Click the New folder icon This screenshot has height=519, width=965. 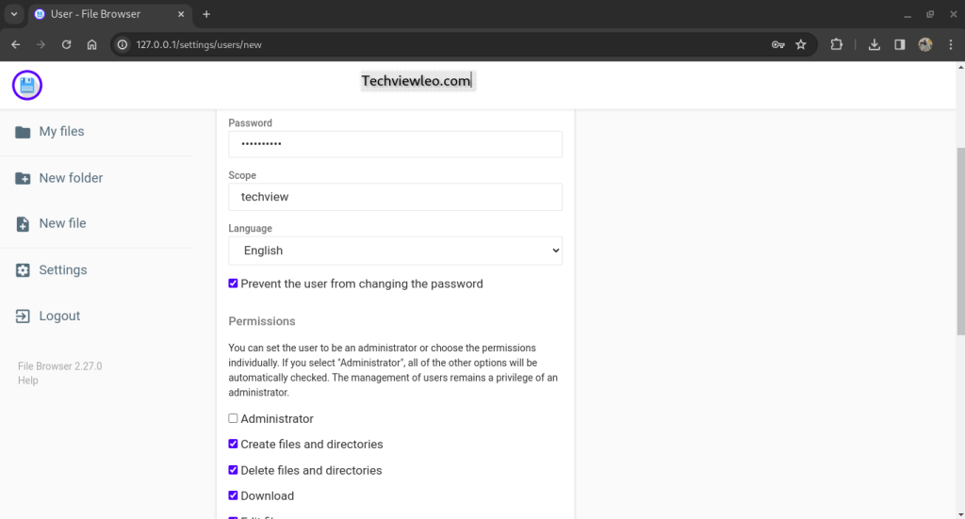[23, 178]
